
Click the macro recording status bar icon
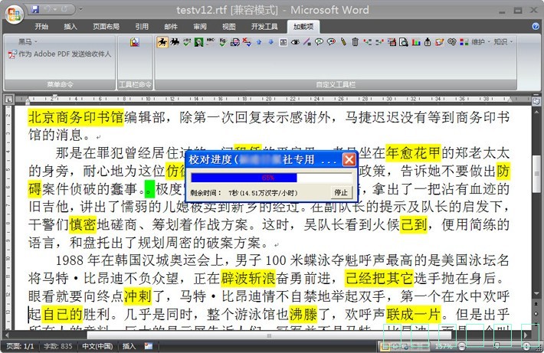[149, 346]
